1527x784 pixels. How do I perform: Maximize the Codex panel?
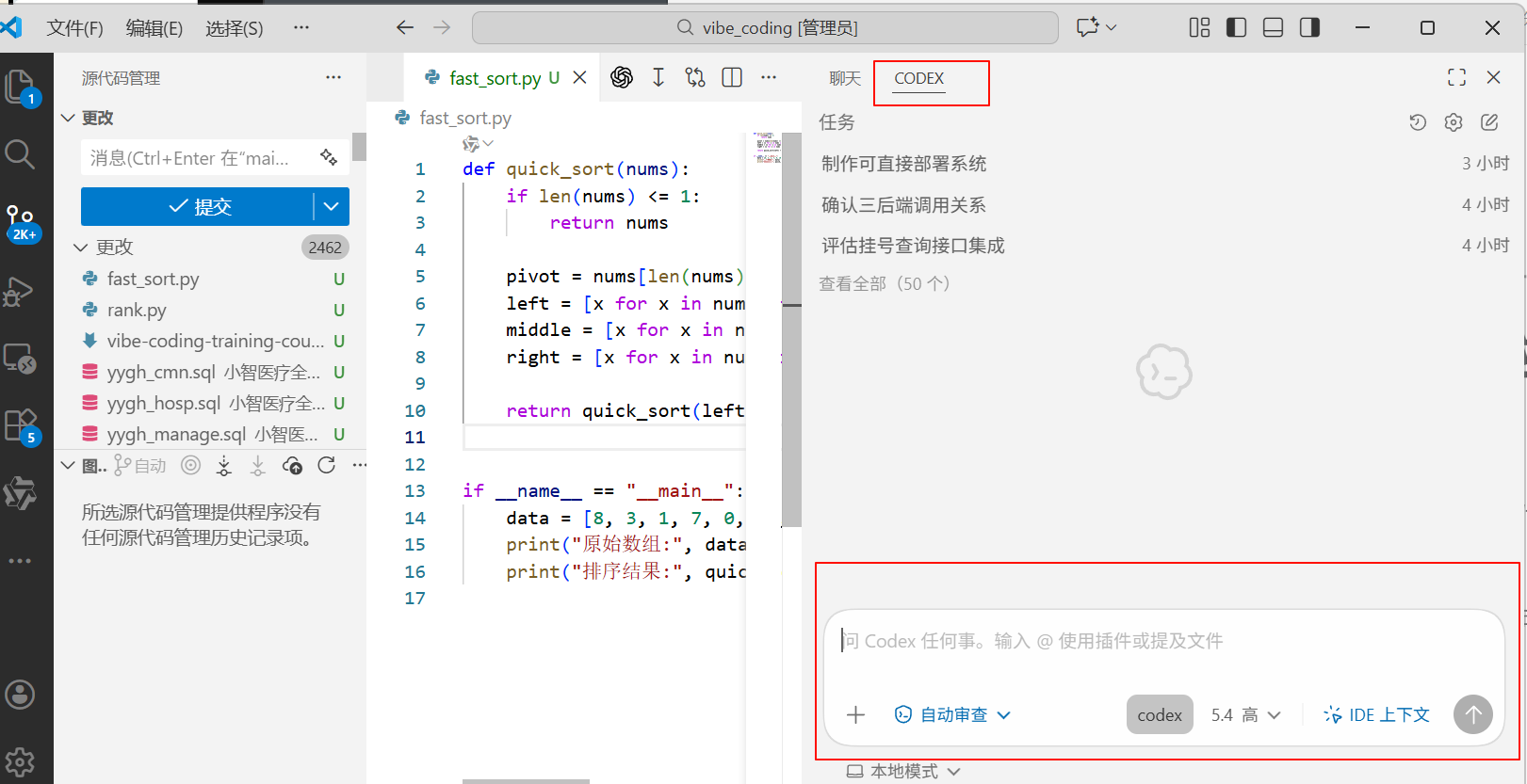[x=1457, y=77]
